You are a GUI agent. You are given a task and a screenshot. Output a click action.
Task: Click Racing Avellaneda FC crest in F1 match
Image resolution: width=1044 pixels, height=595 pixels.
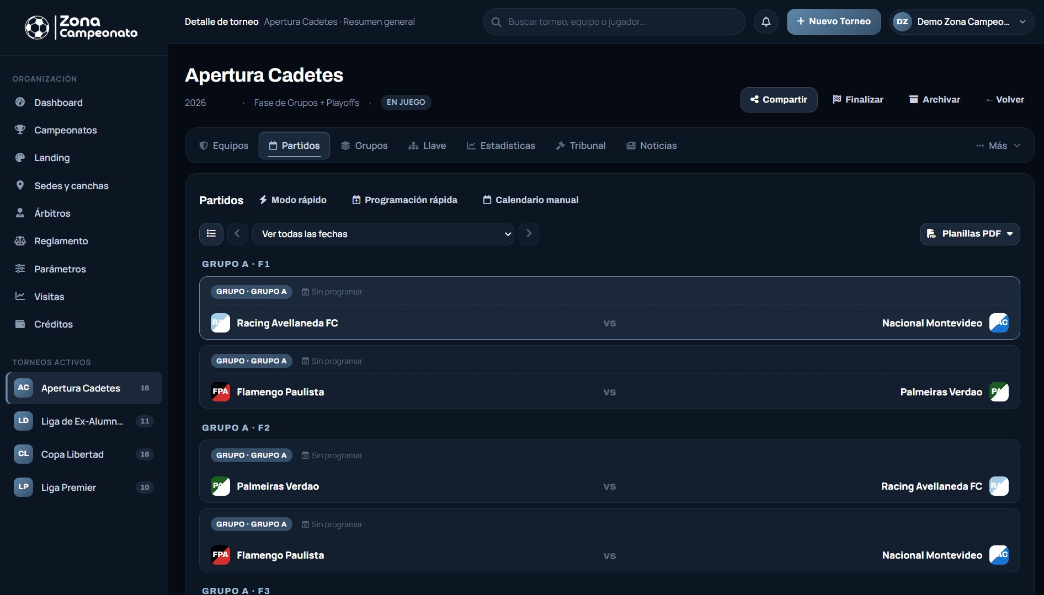tap(220, 323)
